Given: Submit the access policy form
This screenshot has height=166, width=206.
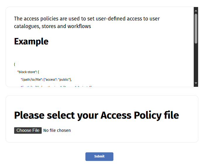Looking at the screenshot, I should coord(99,156).
